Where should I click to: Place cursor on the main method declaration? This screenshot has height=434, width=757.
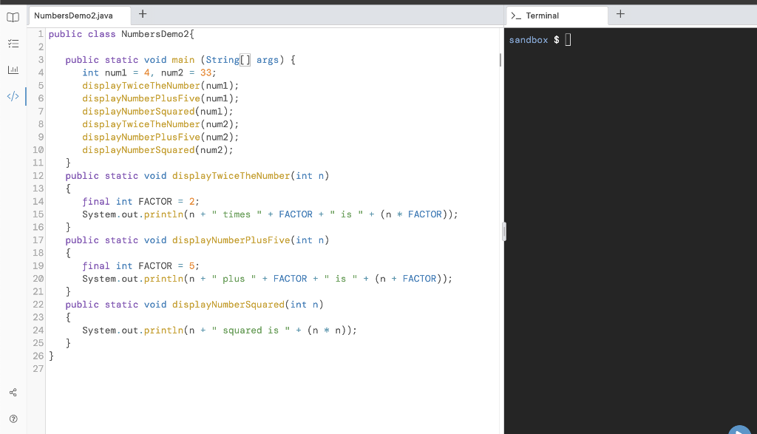(x=183, y=59)
